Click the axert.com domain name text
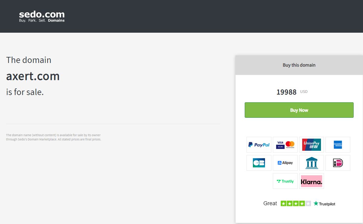The image size is (363, 224). click(33, 76)
